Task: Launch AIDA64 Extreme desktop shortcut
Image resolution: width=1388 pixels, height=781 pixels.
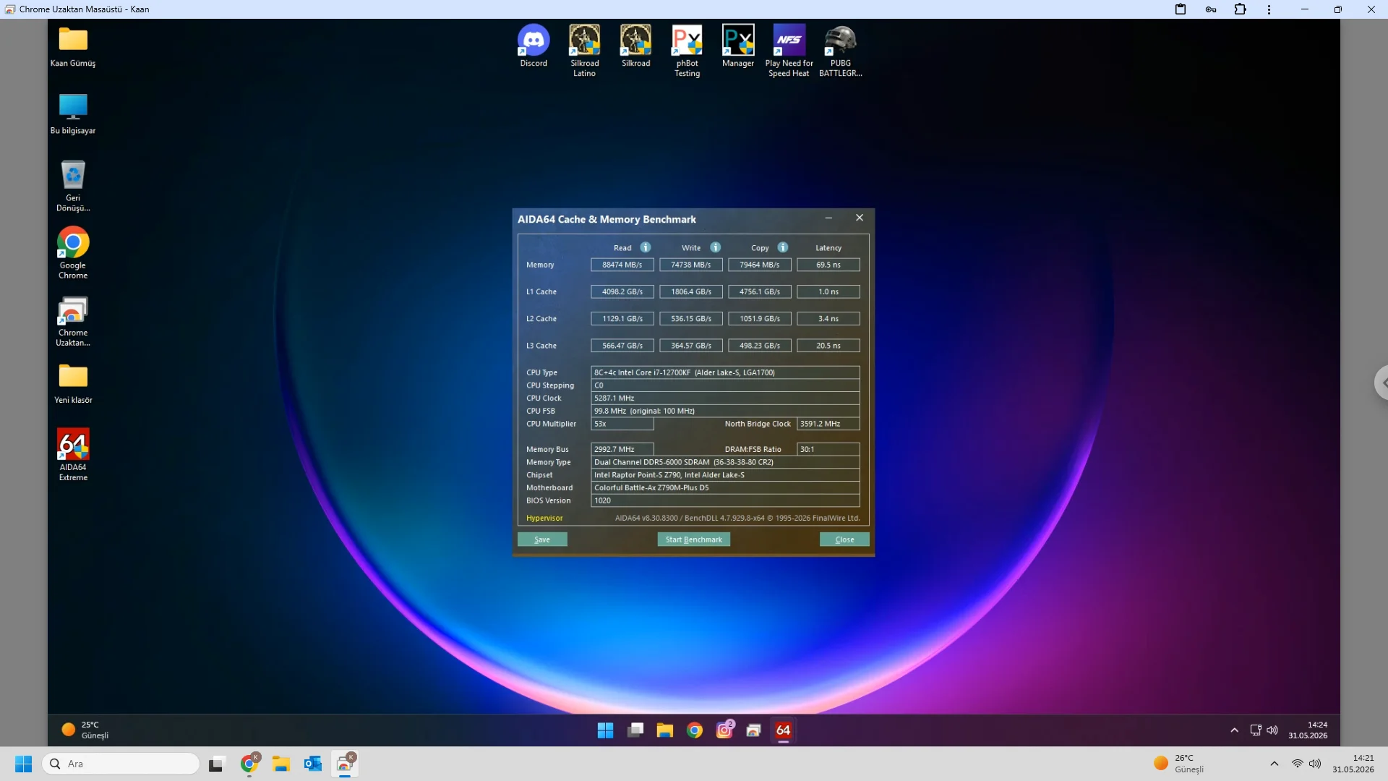Action: (x=73, y=455)
